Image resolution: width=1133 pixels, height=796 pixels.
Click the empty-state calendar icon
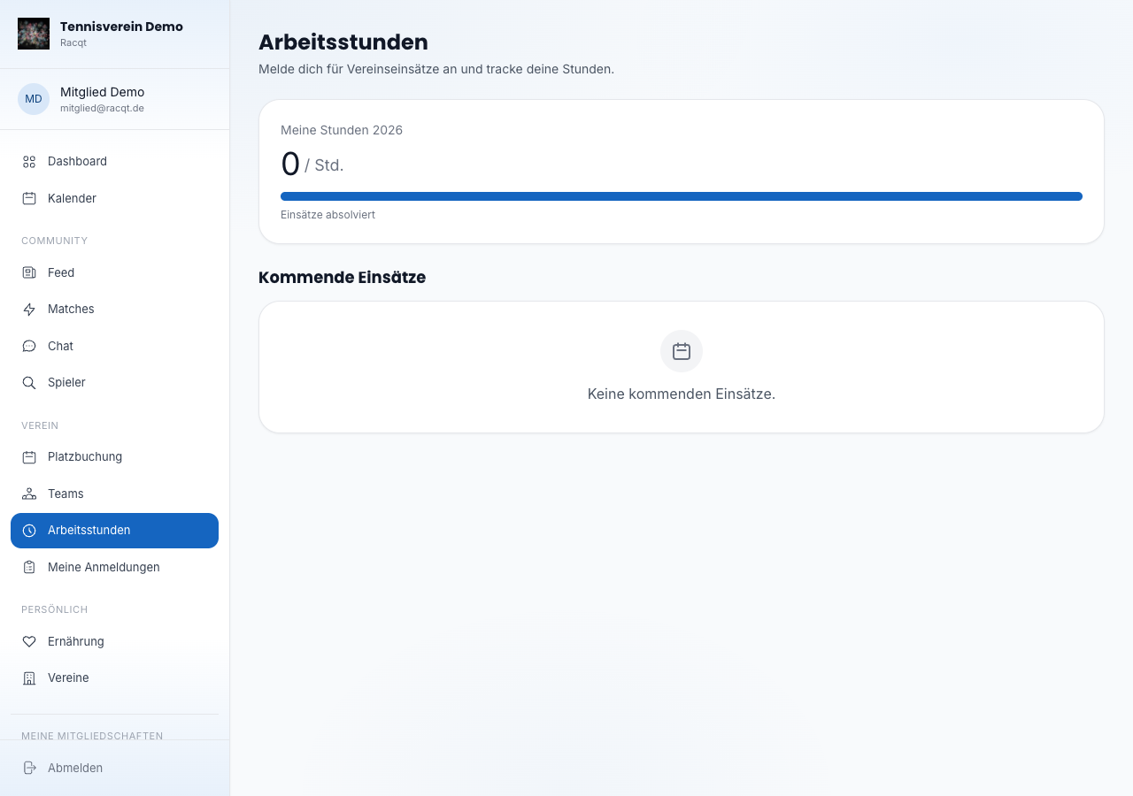tap(682, 351)
